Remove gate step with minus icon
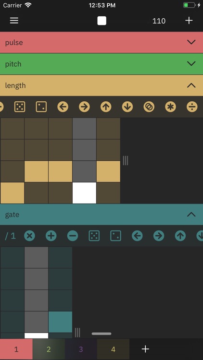The width and height of the screenshot is (203, 360). [x=73, y=236]
